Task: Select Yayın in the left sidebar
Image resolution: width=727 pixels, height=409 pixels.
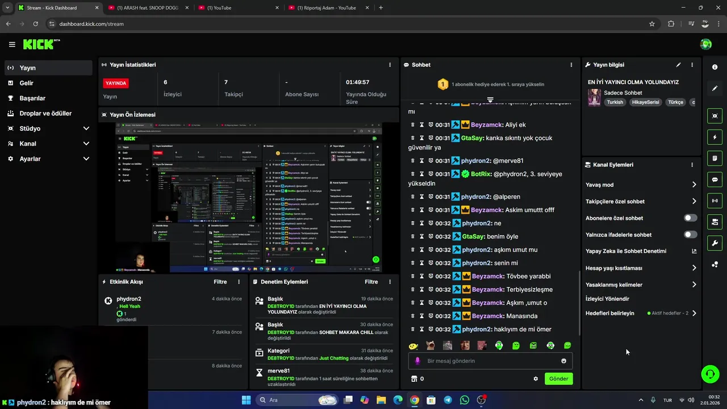Action: tap(48, 68)
